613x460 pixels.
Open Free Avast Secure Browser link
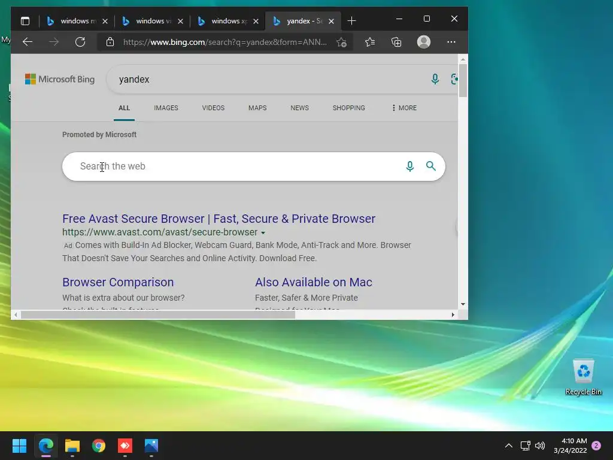pos(219,218)
